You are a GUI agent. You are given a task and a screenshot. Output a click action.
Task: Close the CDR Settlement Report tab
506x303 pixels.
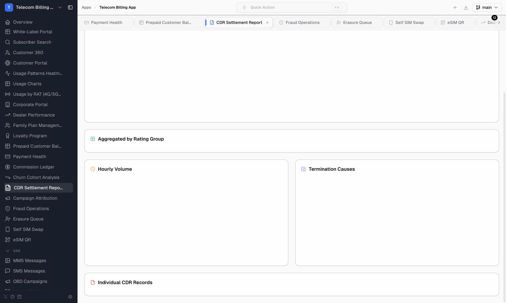click(x=267, y=23)
